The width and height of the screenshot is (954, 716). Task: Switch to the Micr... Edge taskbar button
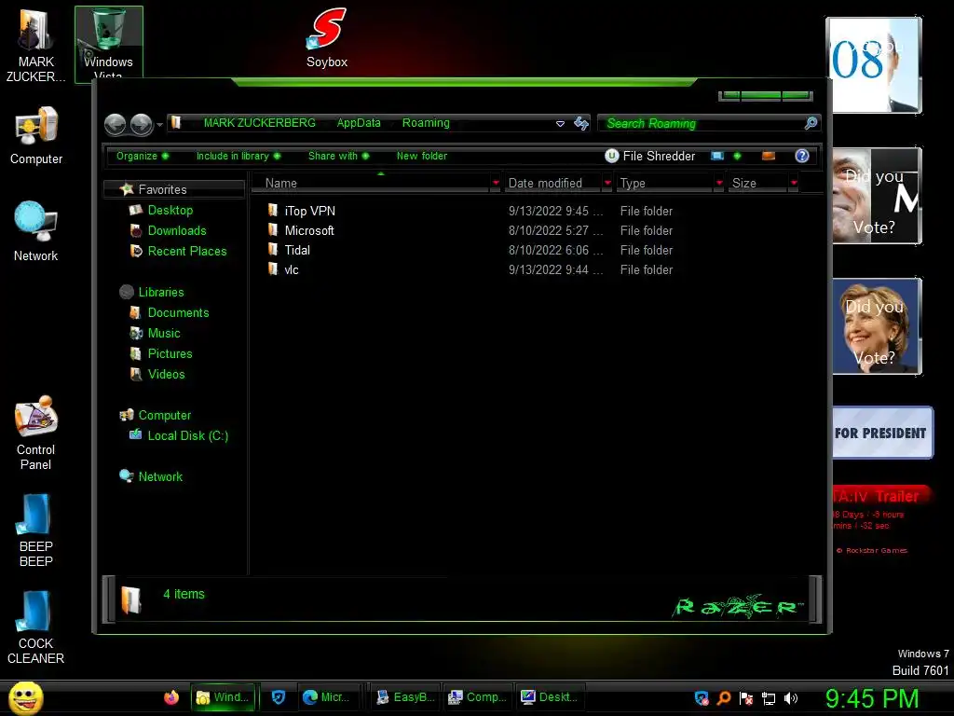pyautogui.click(x=327, y=697)
